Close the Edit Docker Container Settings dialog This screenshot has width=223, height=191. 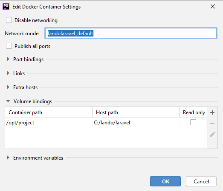pyautogui.click(x=213, y=6)
